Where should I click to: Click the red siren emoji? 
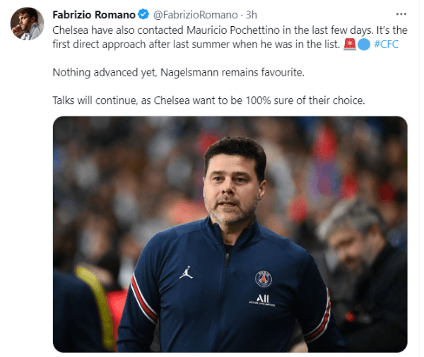(x=349, y=45)
